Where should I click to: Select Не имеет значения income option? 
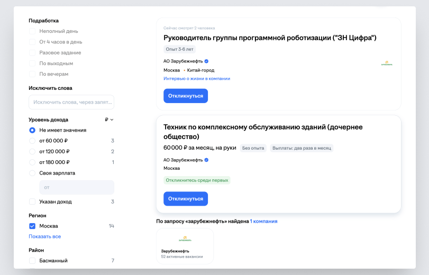32,130
